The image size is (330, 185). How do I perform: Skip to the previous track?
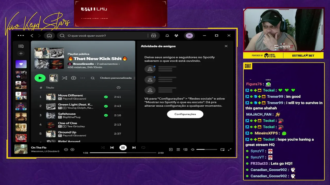coord(112,147)
